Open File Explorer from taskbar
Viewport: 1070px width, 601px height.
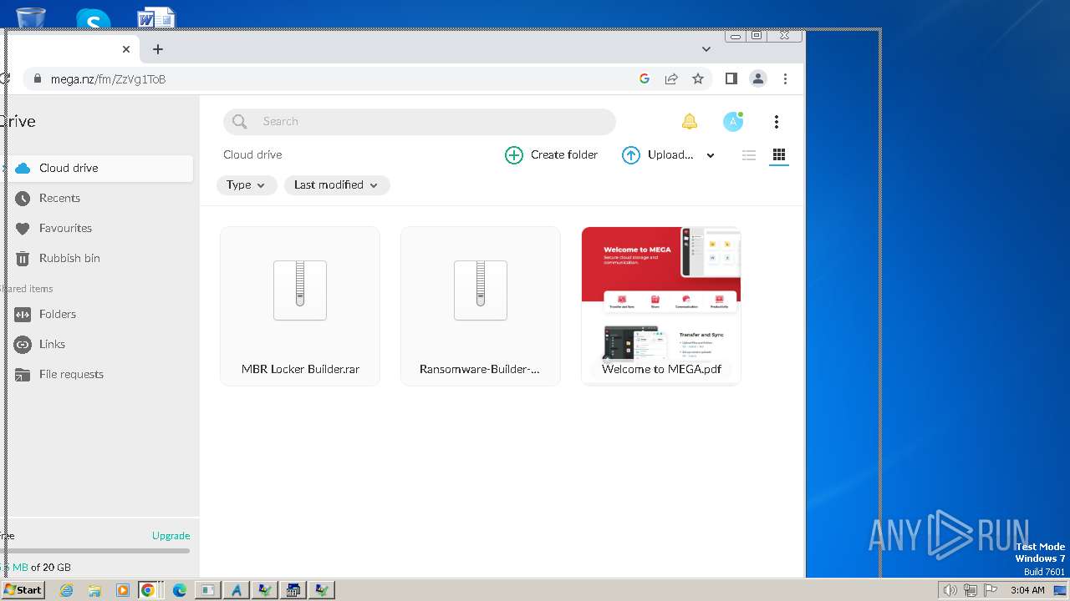click(x=94, y=590)
